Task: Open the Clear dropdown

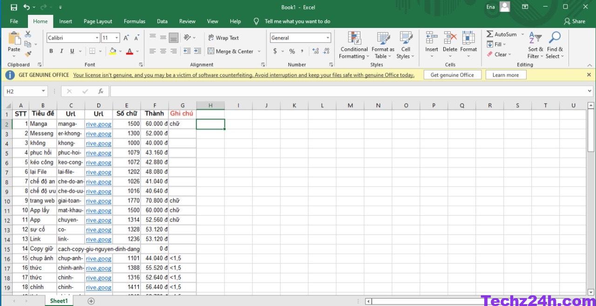Action: (499, 54)
